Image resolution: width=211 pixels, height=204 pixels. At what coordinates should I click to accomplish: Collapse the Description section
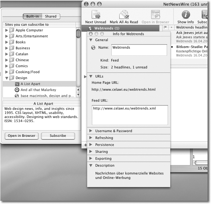91,165
